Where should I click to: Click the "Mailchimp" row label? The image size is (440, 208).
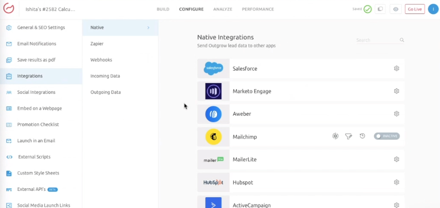pos(245,137)
